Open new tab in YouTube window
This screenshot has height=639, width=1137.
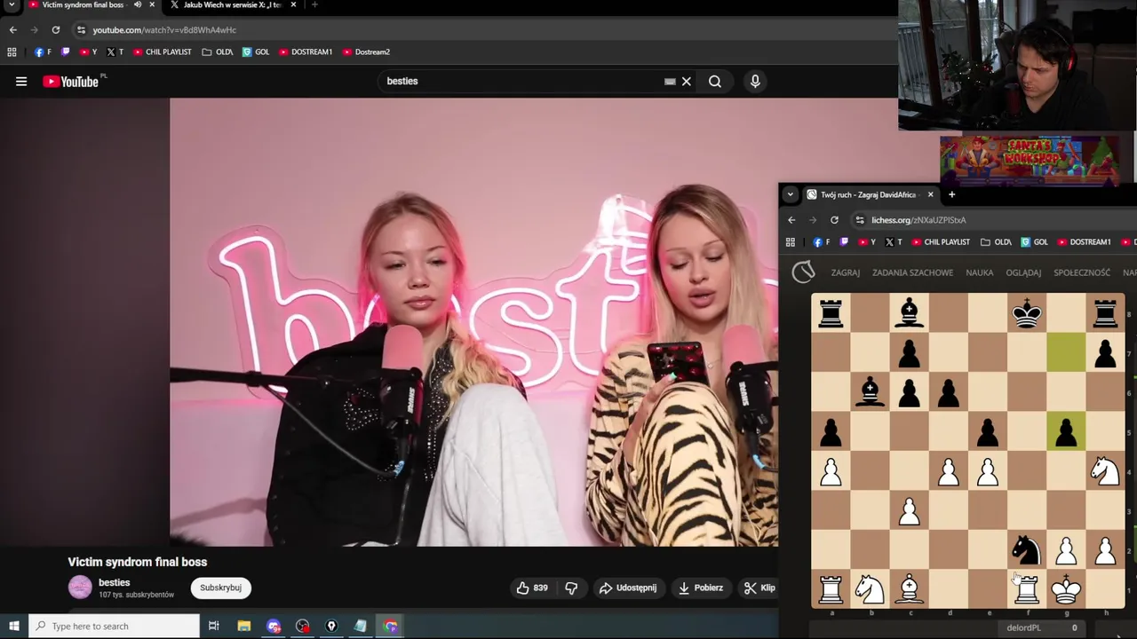[314, 4]
